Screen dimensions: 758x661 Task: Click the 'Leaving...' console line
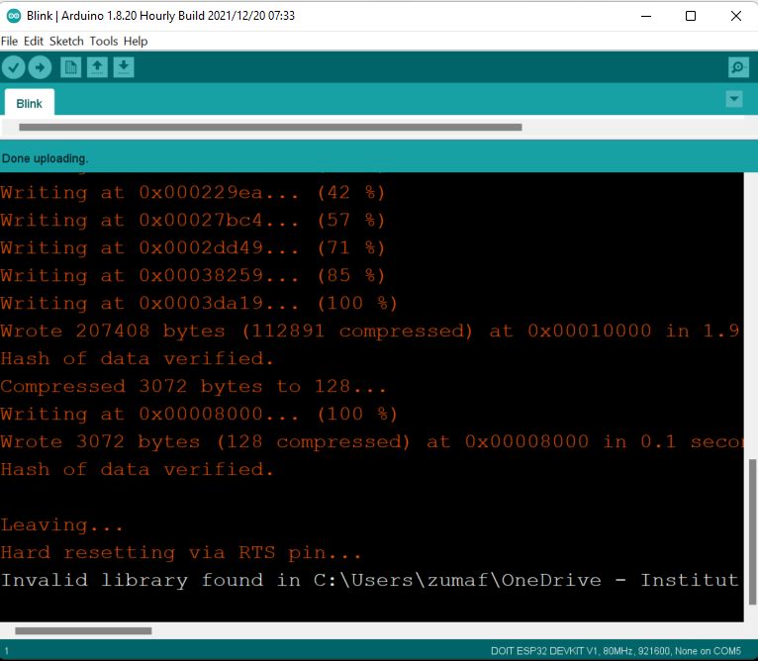pos(62,525)
